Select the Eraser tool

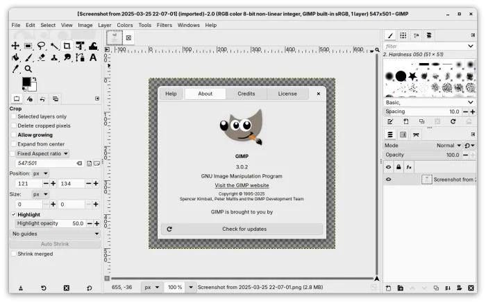pos(41,58)
